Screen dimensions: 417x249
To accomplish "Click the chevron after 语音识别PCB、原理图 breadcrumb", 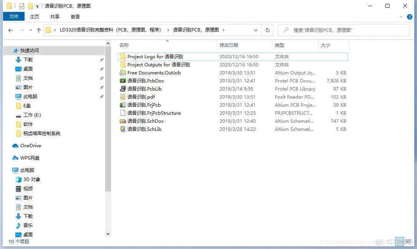I will click(x=223, y=30).
